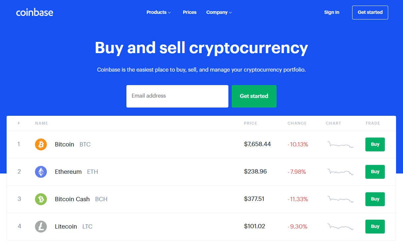
Task: Click the Bitcoin Cash sparkline chart
Action: tap(340, 199)
